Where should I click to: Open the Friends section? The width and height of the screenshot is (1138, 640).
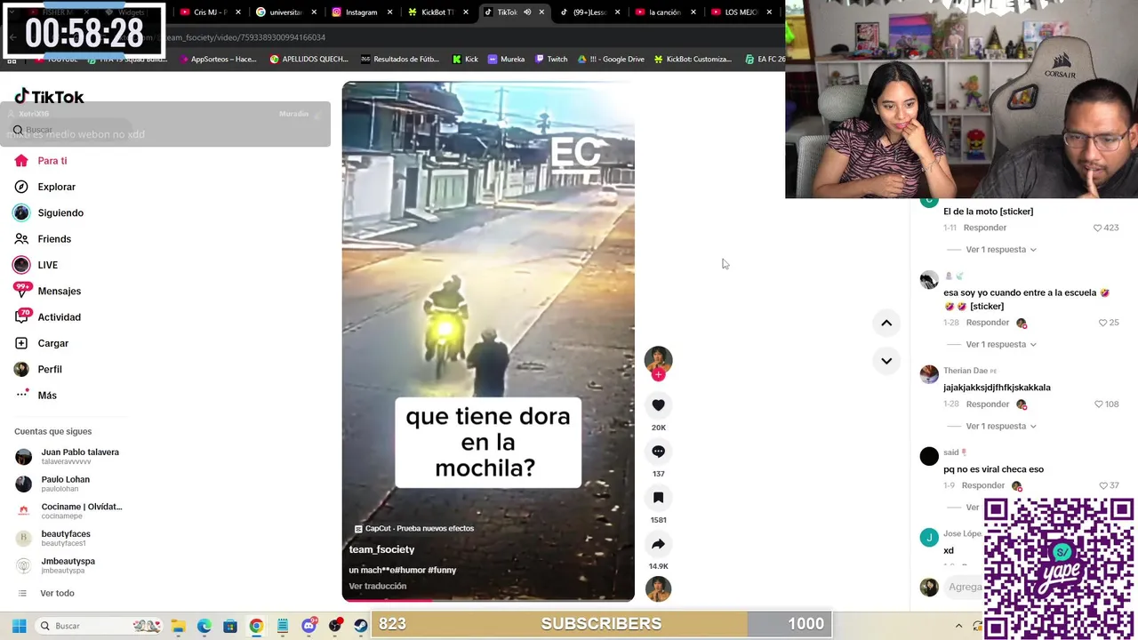tap(43, 239)
